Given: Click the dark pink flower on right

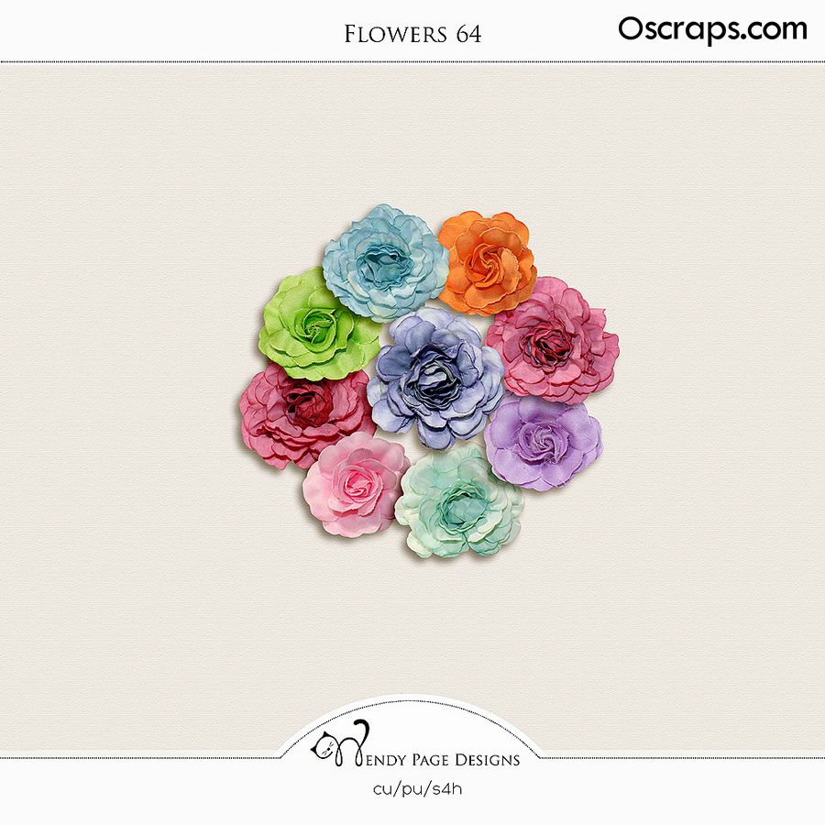Looking at the screenshot, I should [x=552, y=340].
